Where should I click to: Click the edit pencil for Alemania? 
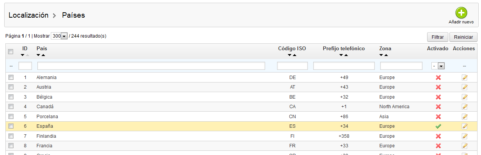[x=465, y=77]
